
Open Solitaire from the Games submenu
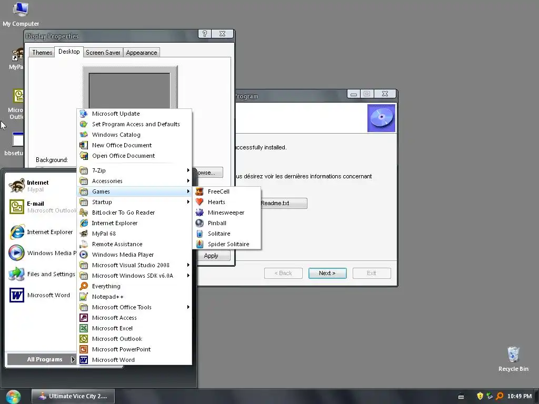(227, 234)
